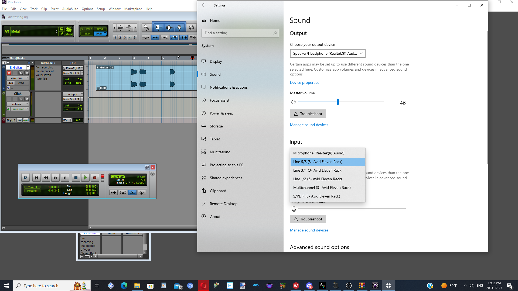Select the Trim tool in Pro Tools
Screen dimensions: 518x291
point(158,27)
